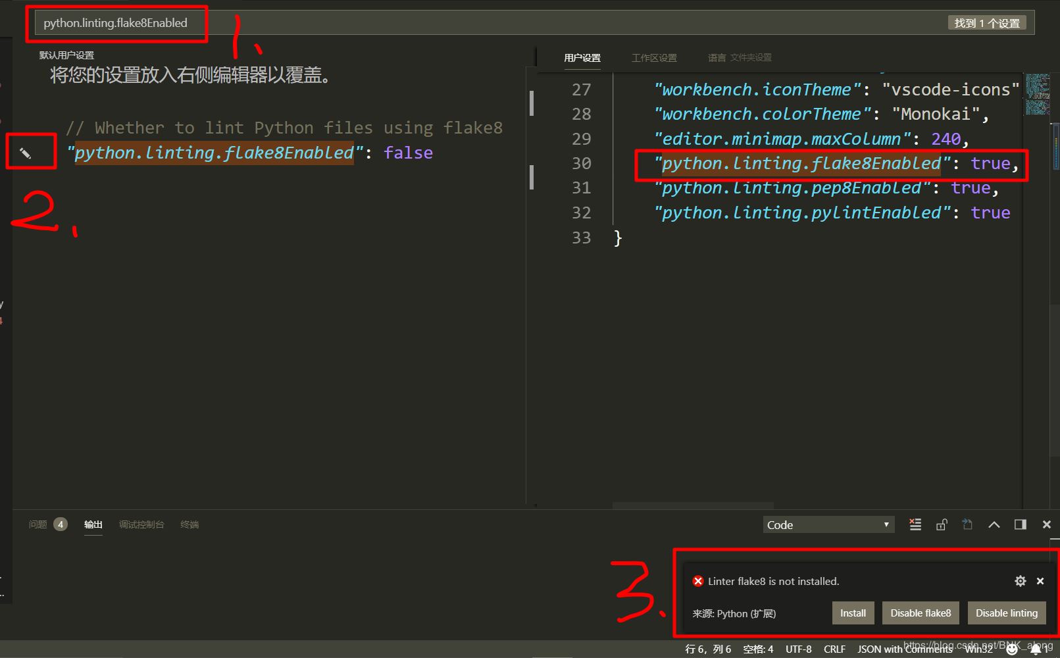Click the Disable linting button
Viewport: 1060px width, 658px height.
[x=1007, y=613]
